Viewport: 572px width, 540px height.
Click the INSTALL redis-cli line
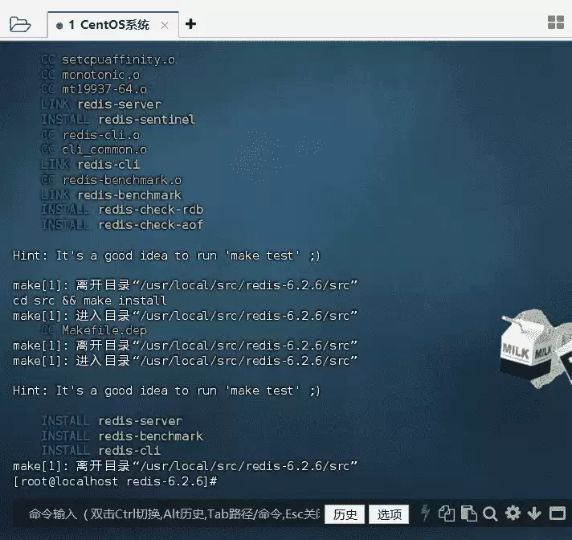click(x=100, y=450)
